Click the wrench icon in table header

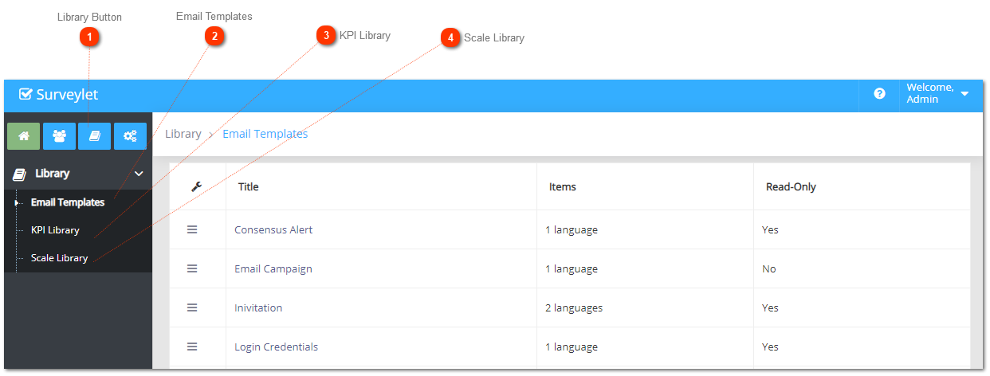tap(197, 187)
